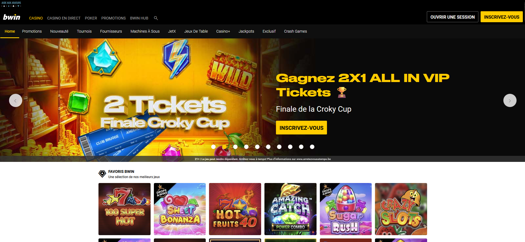
Task: Launch the 100 Super Hot game
Action: coord(125,209)
